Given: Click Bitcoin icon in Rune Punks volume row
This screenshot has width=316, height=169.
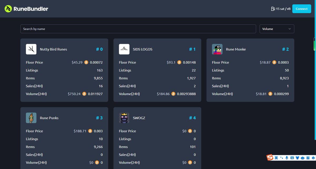Looking at the screenshot, I should click(97, 162).
